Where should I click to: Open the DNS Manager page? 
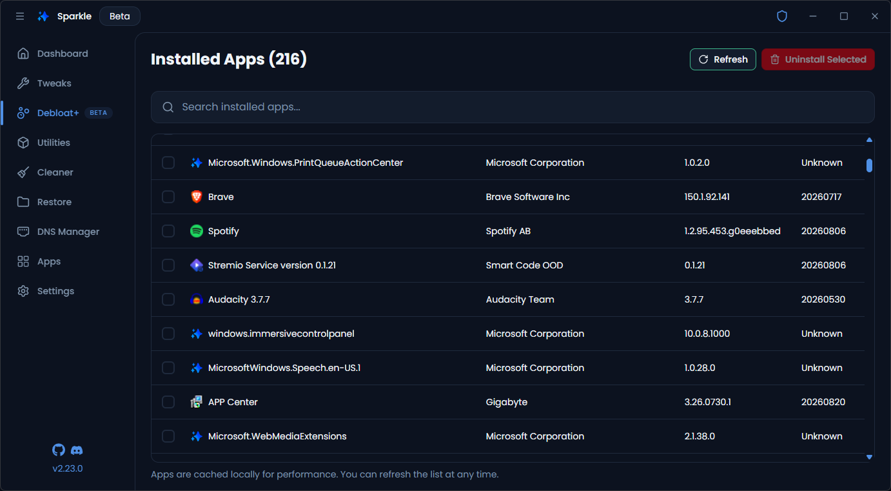click(68, 232)
